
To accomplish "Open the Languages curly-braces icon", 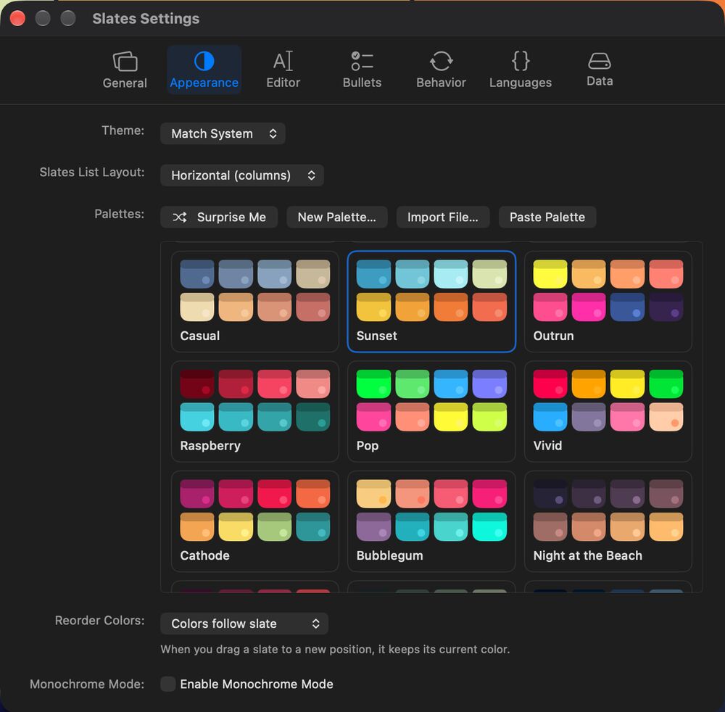I will (520, 61).
